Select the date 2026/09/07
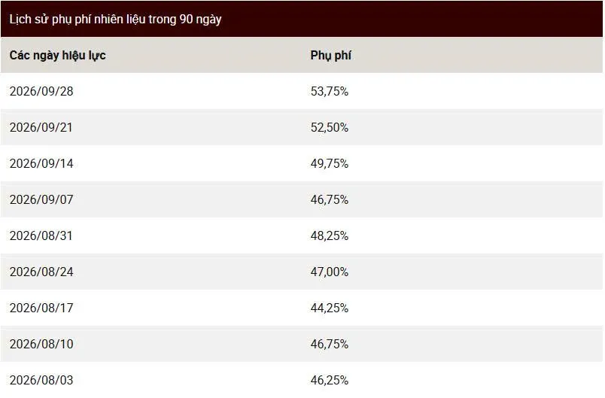 41,200
